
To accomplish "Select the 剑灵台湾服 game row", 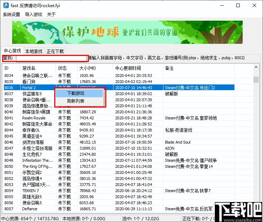I will tap(119, 142).
